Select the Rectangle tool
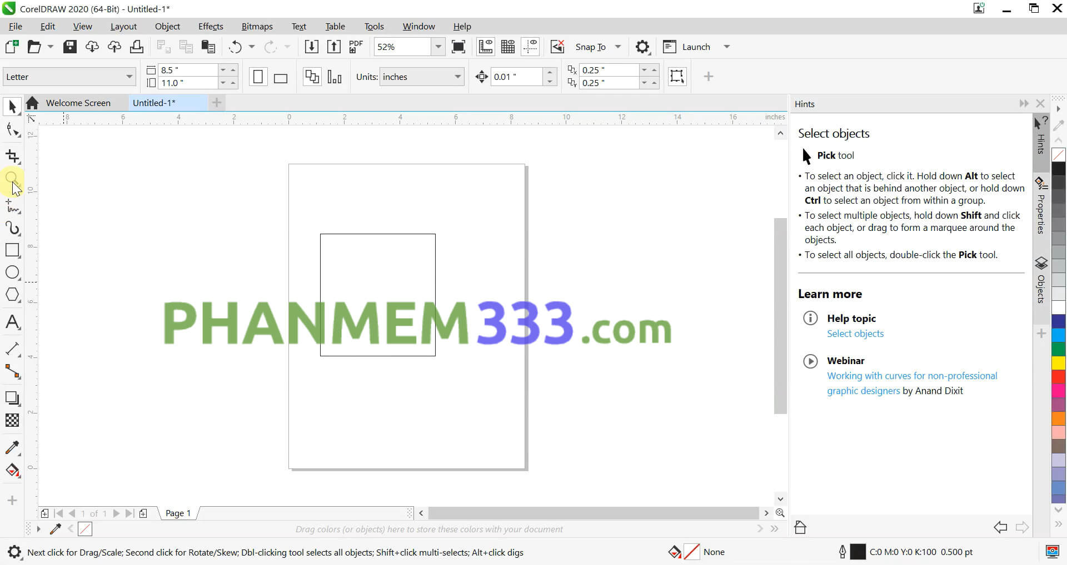 click(x=12, y=250)
